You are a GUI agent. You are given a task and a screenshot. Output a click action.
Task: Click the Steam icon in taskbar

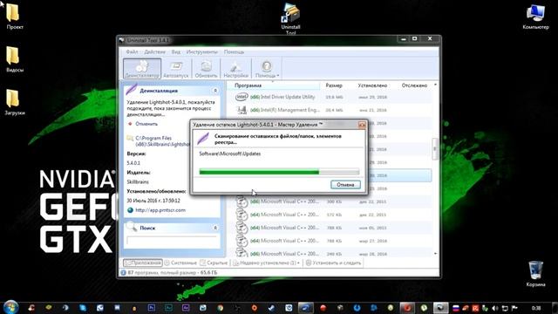coord(271,308)
